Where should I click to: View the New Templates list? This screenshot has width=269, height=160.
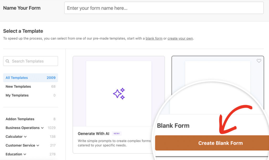coord(18,86)
